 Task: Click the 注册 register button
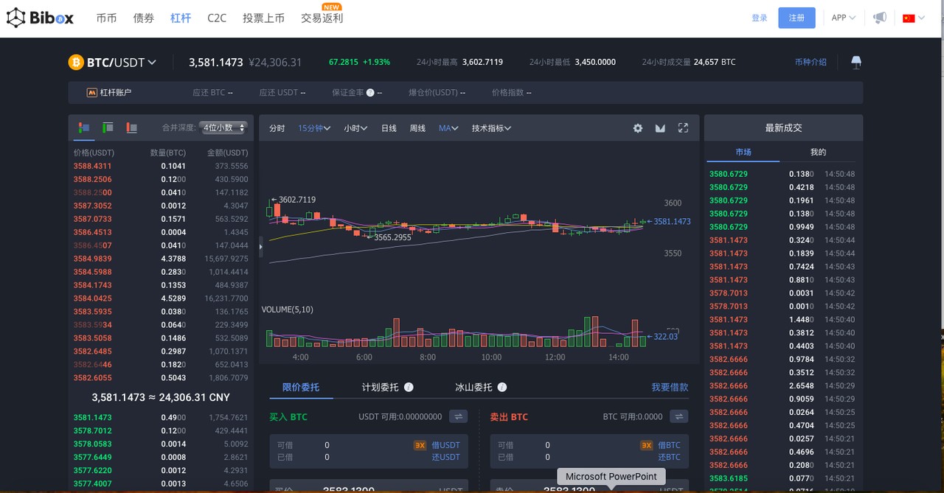[x=796, y=18]
